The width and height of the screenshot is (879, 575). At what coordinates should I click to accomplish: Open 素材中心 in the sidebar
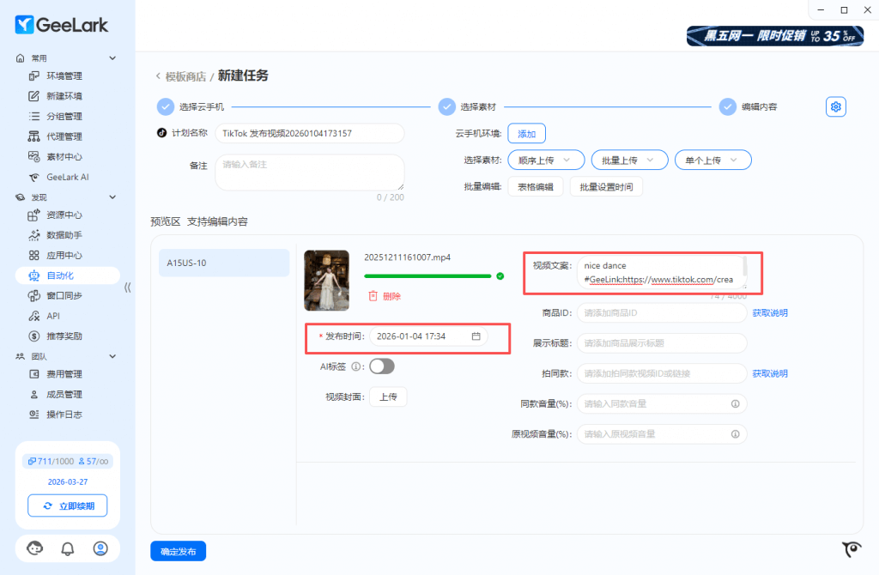(x=64, y=157)
